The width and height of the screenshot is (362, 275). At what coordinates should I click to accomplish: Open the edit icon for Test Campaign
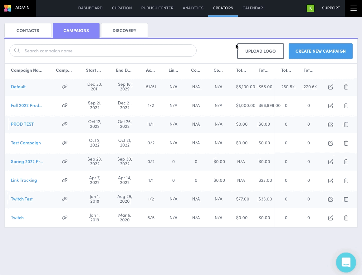pyautogui.click(x=330, y=143)
